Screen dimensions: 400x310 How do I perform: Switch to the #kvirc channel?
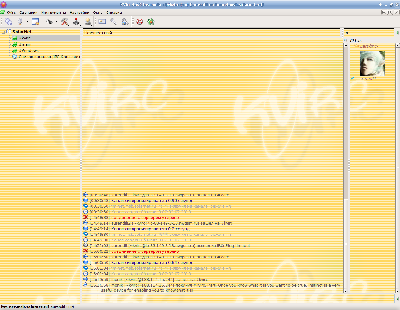(25, 38)
